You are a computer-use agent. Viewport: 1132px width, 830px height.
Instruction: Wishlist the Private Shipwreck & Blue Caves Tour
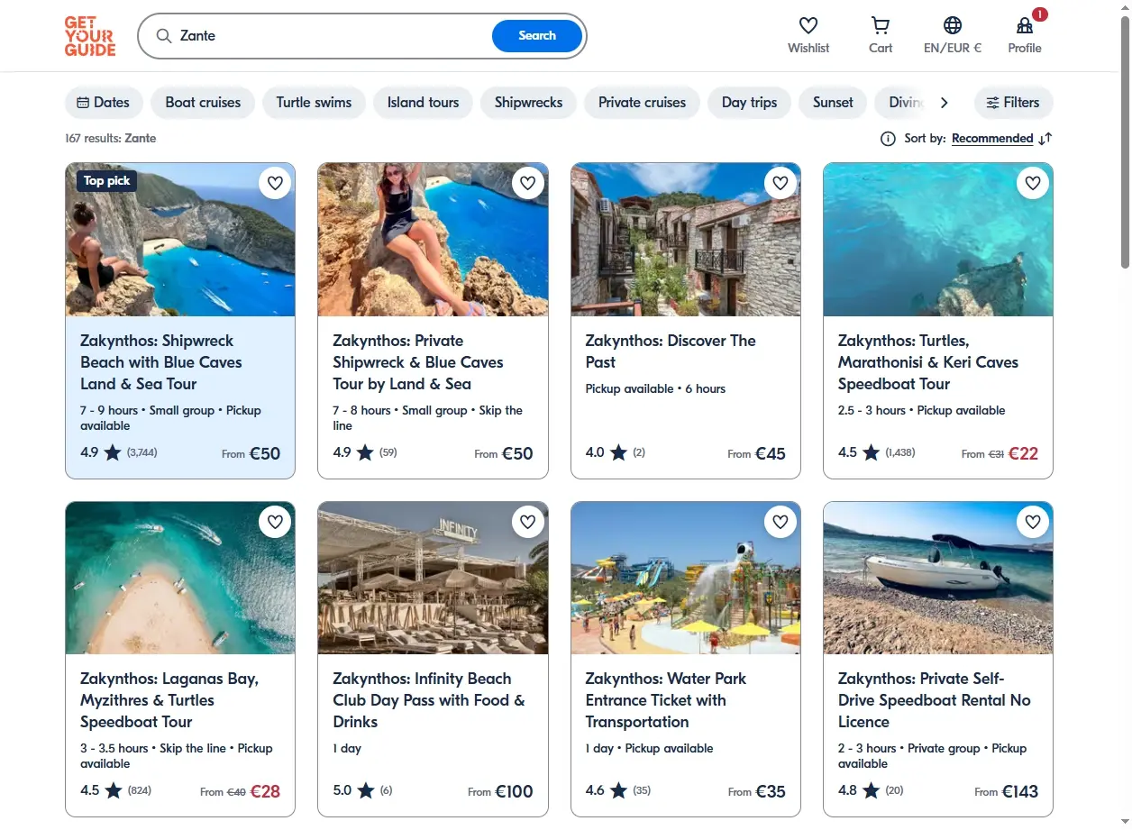click(527, 183)
